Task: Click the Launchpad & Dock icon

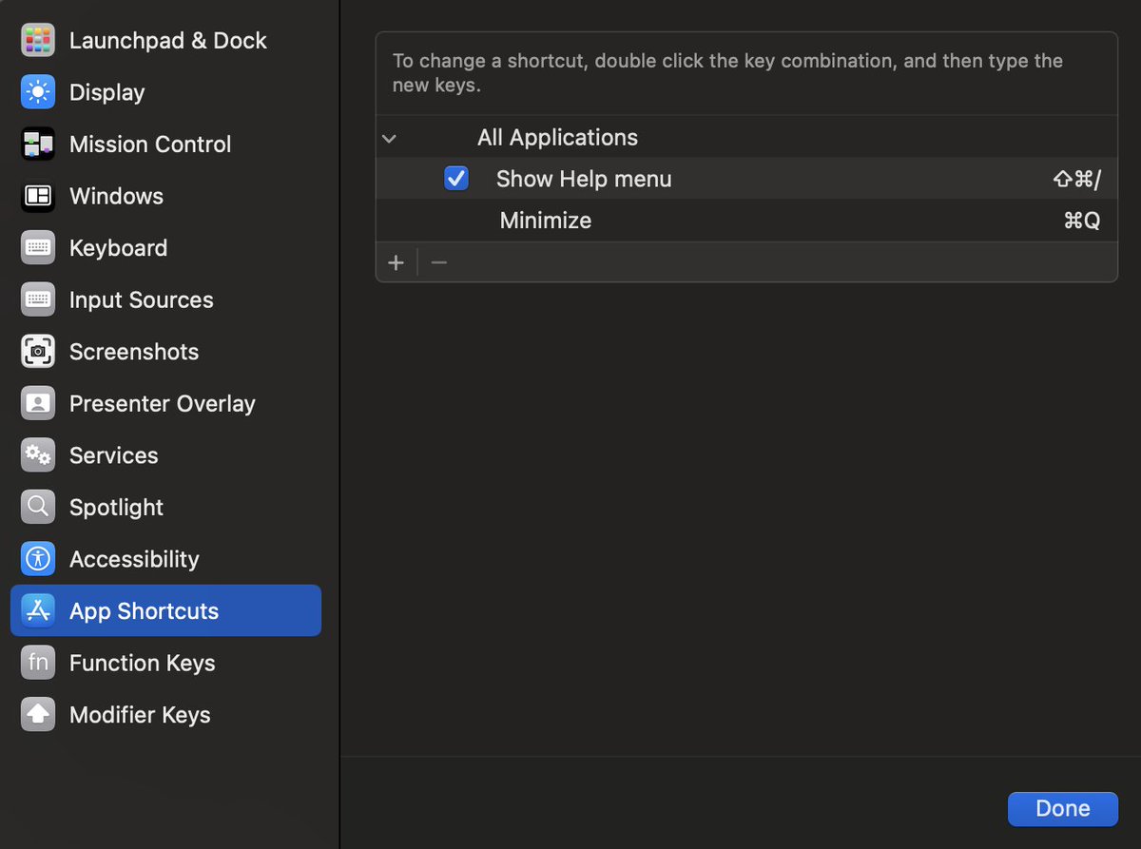Action: click(x=38, y=40)
